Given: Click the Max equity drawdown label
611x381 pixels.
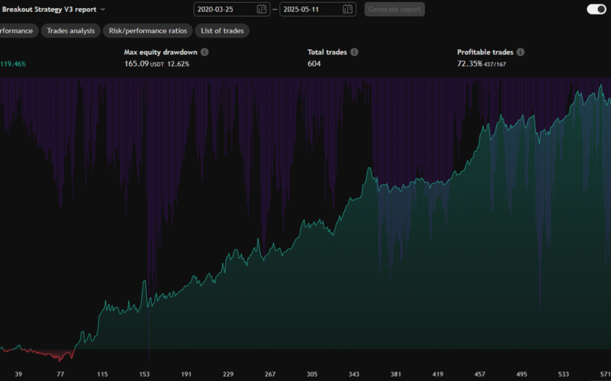Looking at the screenshot, I should [x=161, y=52].
